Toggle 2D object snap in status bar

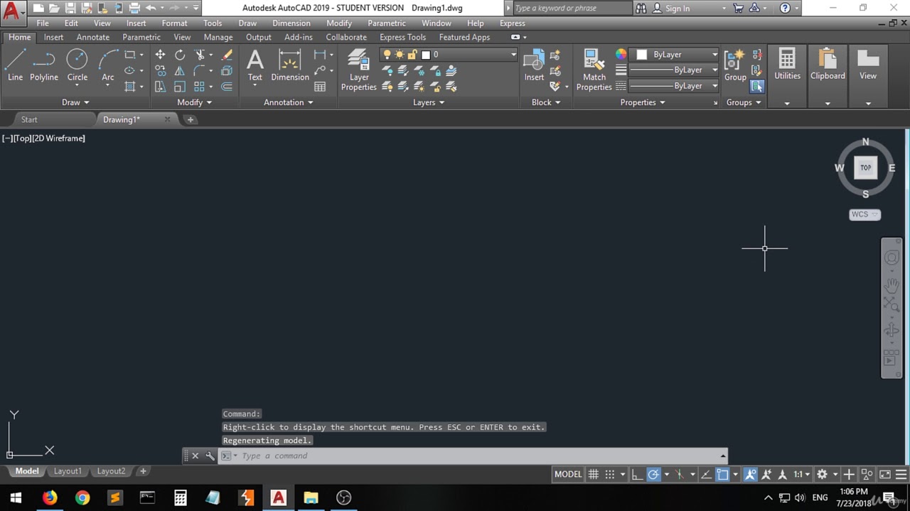click(722, 474)
